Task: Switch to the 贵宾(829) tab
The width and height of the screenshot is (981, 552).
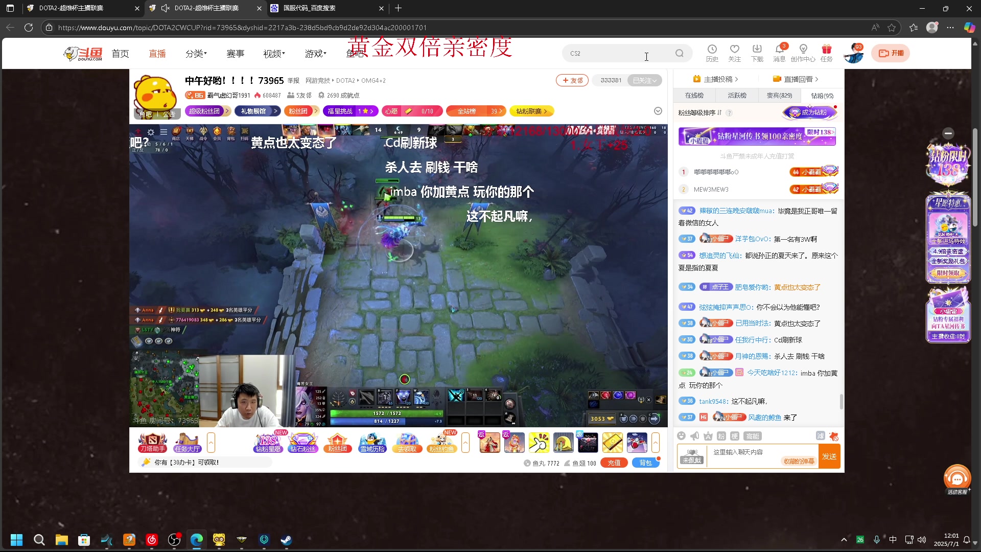Action: point(779,96)
